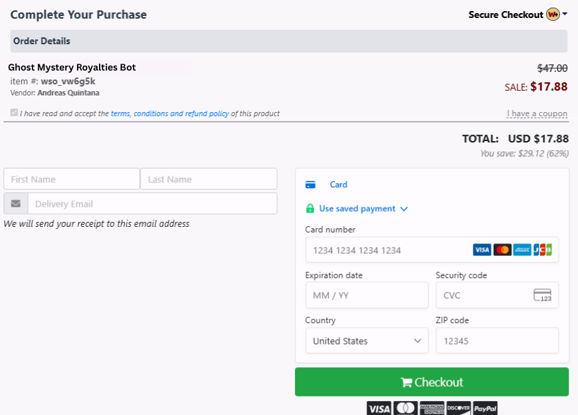Click the Ghost Mystery Royalties Bot product title

click(72, 67)
